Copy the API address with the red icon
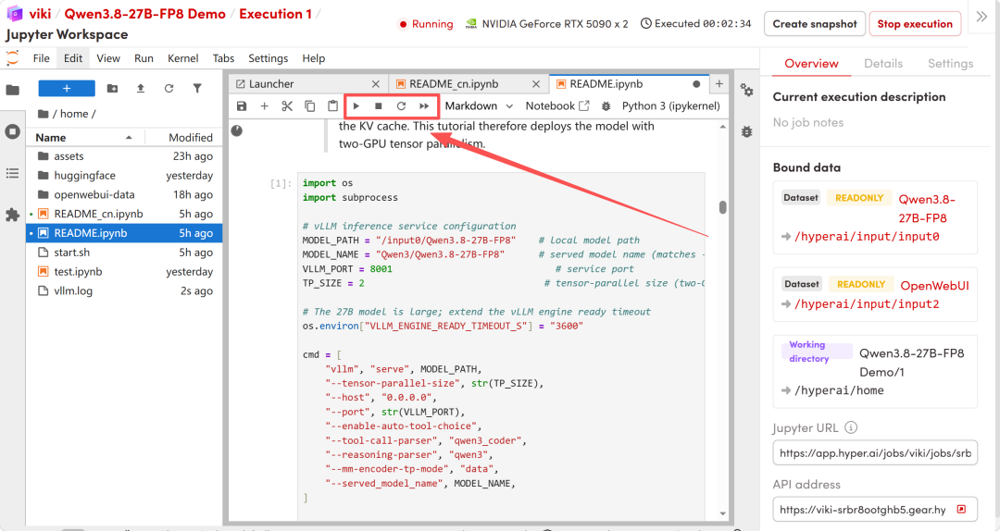 [x=962, y=509]
